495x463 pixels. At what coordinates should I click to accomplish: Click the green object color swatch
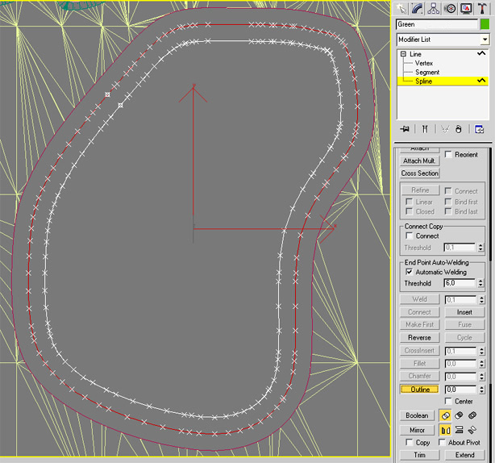click(485, 24)
